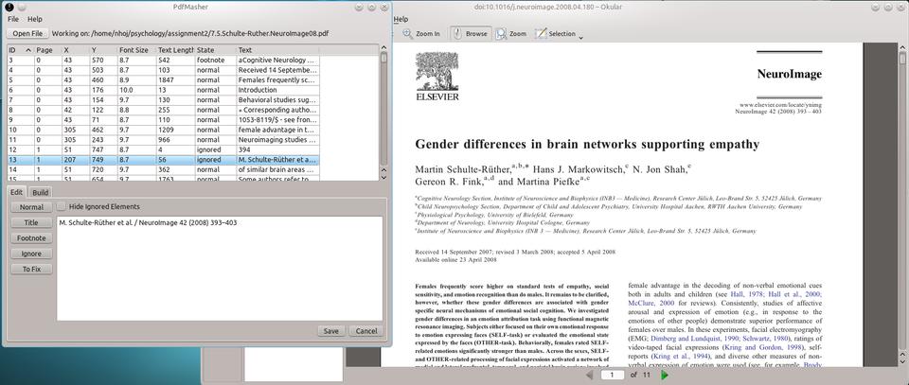The height and width of the screenshot is (385, 909).
Task: Click the page number input field
Action: (x=614, y=375)
